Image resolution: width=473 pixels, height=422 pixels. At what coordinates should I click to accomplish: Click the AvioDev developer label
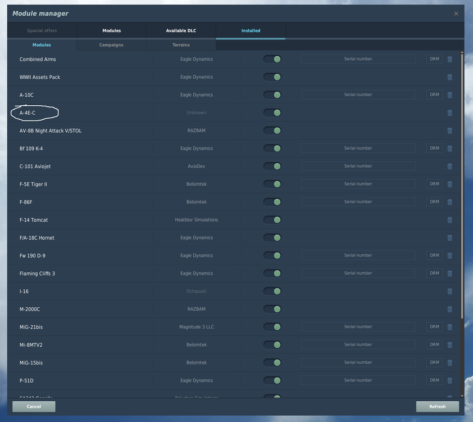click(197, 166)
